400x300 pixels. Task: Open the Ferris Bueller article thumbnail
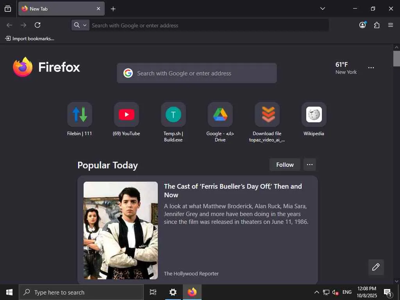121,230
